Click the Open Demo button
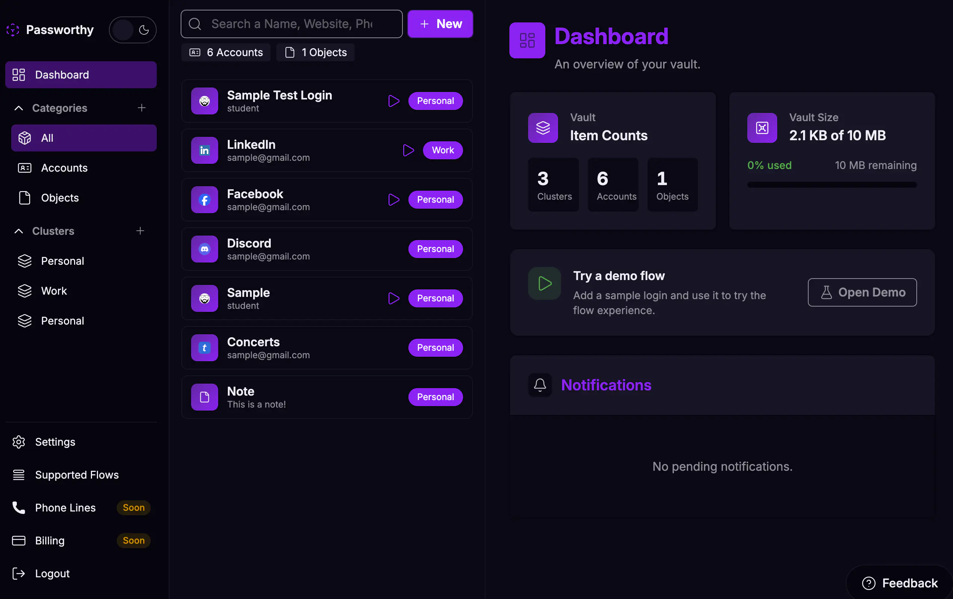This screenshot has width=953, height=599. pyautogui.click(x=862, y=292)
